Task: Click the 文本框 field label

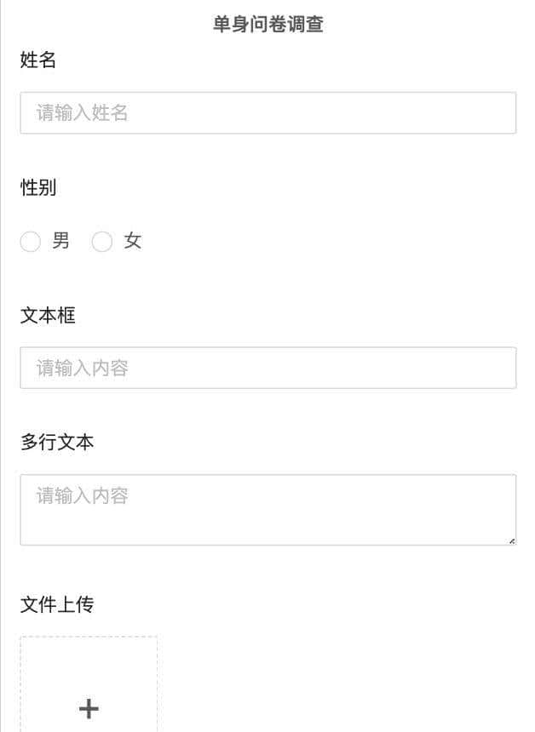Action: pyautogui.click(x=47, y=315)
